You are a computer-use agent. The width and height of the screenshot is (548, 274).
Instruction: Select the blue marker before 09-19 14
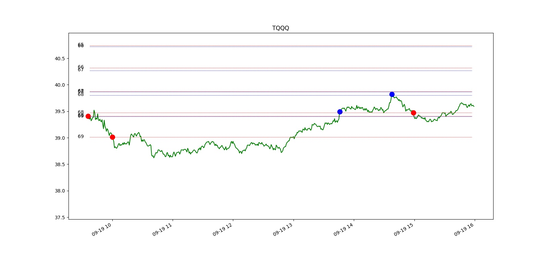pyautogui.click(x=340, y=112)
